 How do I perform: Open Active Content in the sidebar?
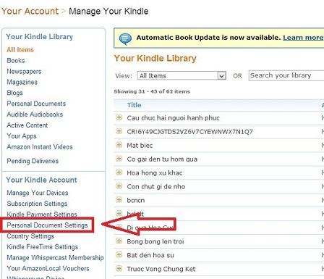[27, 125]
